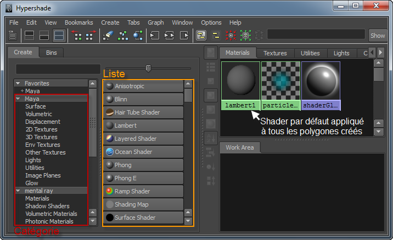Click red arrows collapse assets icon

[x=231, y=35]
